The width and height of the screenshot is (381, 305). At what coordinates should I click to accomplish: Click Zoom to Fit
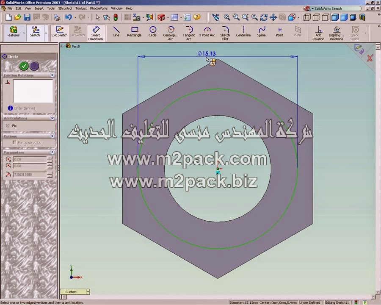pyautogui.click(x=227, y=17)
